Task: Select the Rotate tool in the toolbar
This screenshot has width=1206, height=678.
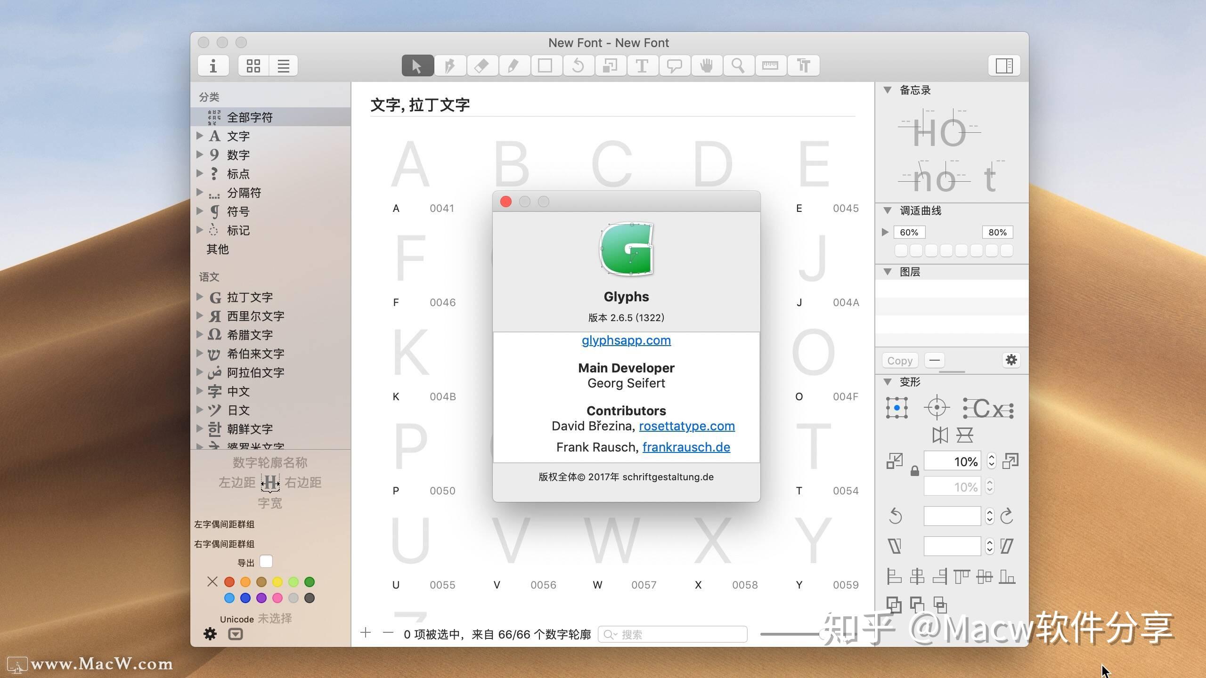Action: click(x=579, y=65)
